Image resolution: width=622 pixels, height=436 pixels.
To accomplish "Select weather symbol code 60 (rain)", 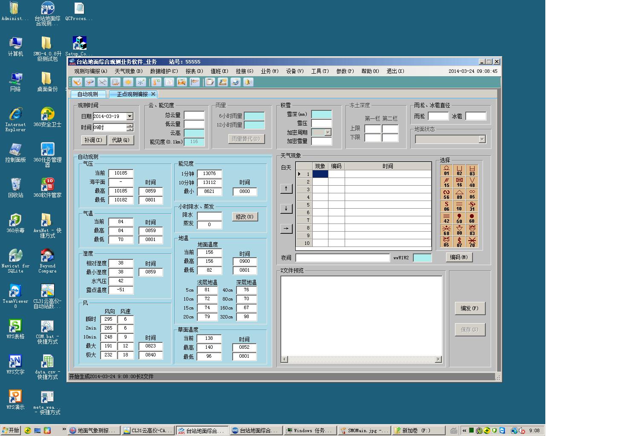I will coord(472,218).
